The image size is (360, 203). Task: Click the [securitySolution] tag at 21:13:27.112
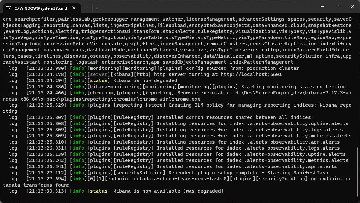pos(139,173)
